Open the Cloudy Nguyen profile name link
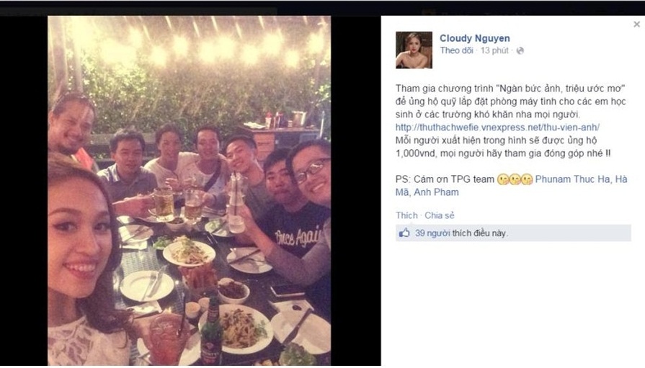The width and height of the screenshot is (645, 368). coord(475,38)
